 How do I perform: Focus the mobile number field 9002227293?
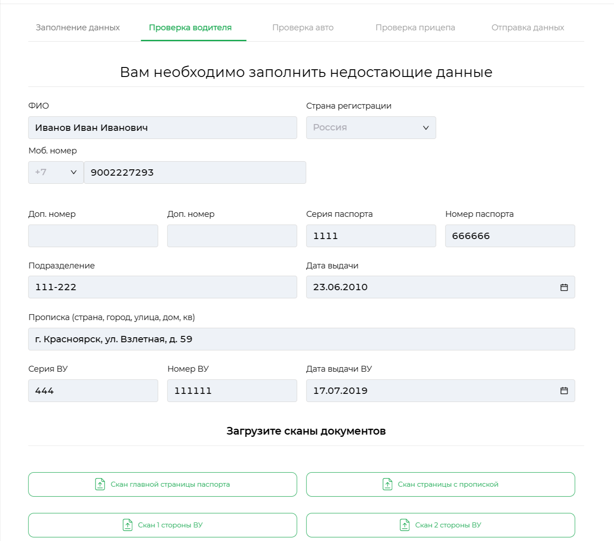[195, 172]
